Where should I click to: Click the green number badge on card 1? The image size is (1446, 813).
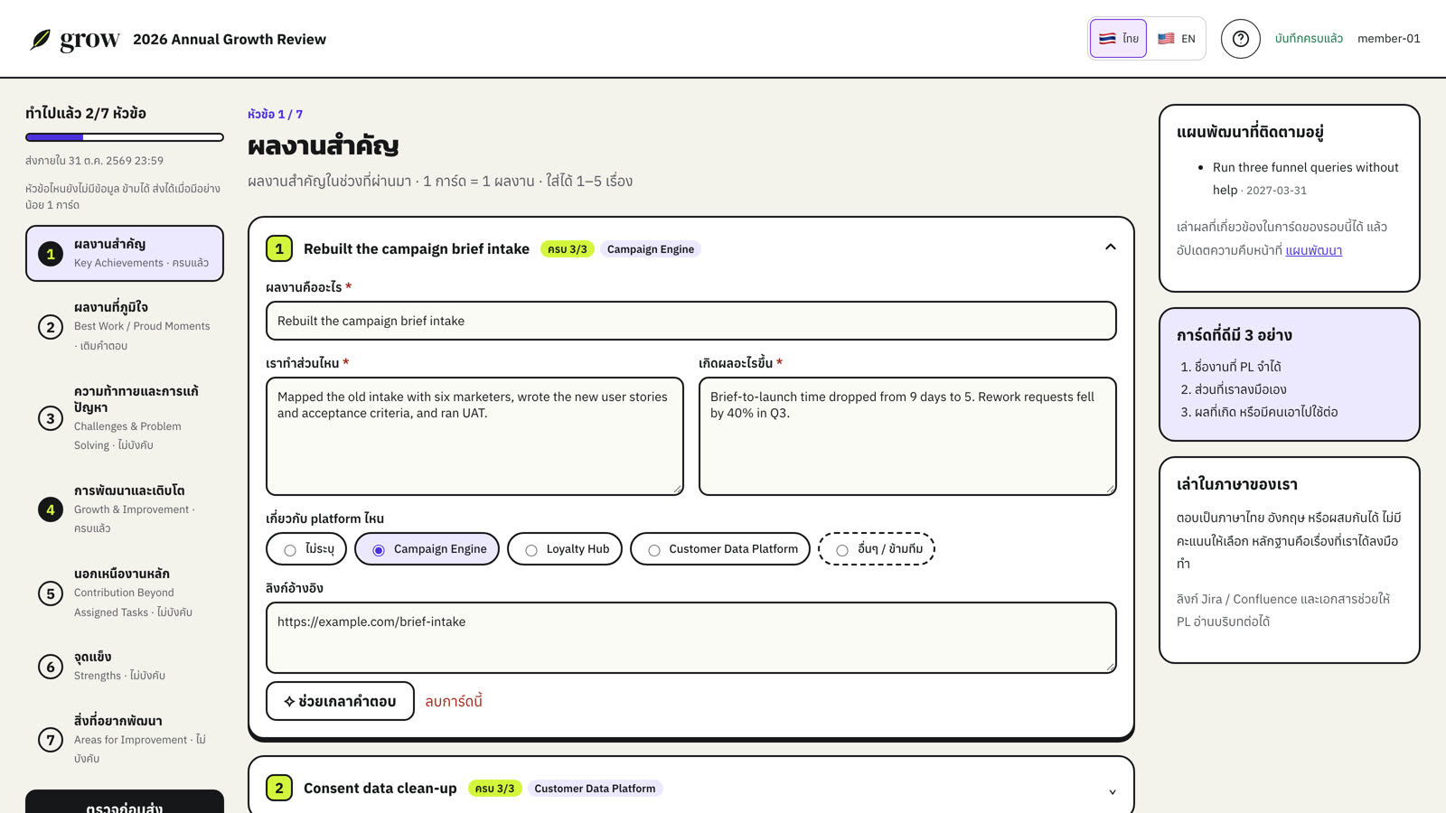(x=279, y=248)
